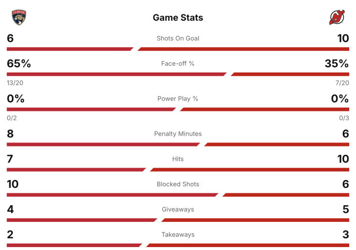Click the Power Play % label
Image resolution: width=356 pixels, height=250 pixels.
(x=178, y=99)
